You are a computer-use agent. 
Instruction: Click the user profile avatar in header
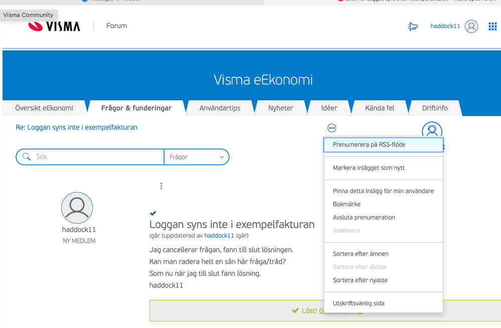tap(471, 27)
